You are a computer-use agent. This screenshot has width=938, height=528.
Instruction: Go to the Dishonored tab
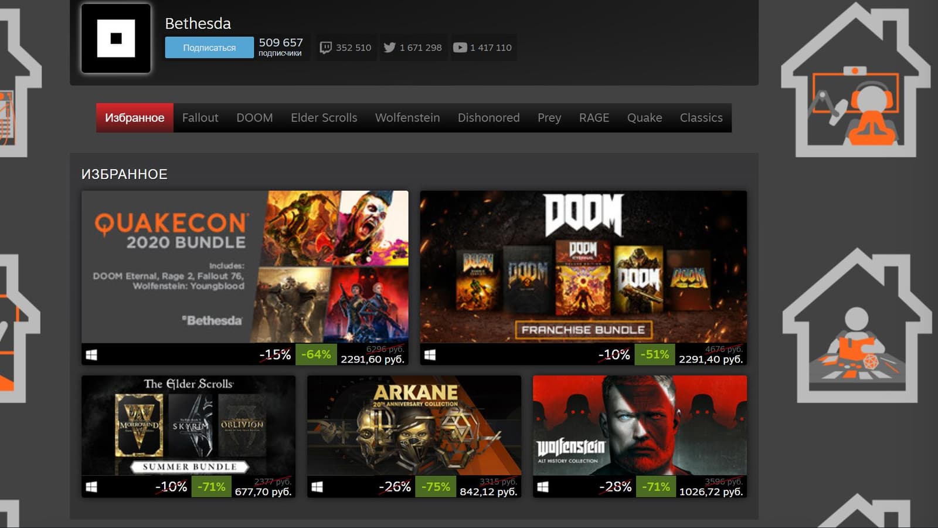coord(489,118)
